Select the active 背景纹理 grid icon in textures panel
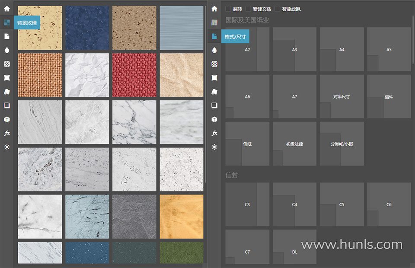This screenshot has width=415, height=268. 7,22
